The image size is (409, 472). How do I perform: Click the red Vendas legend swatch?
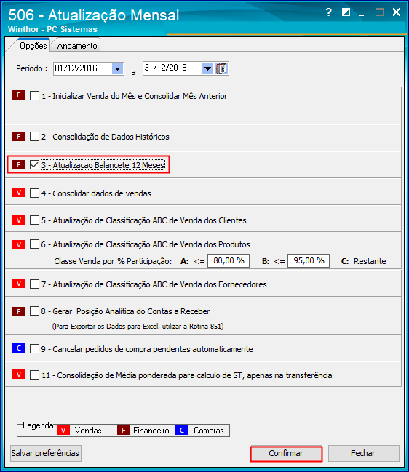(x=63, y=430)
